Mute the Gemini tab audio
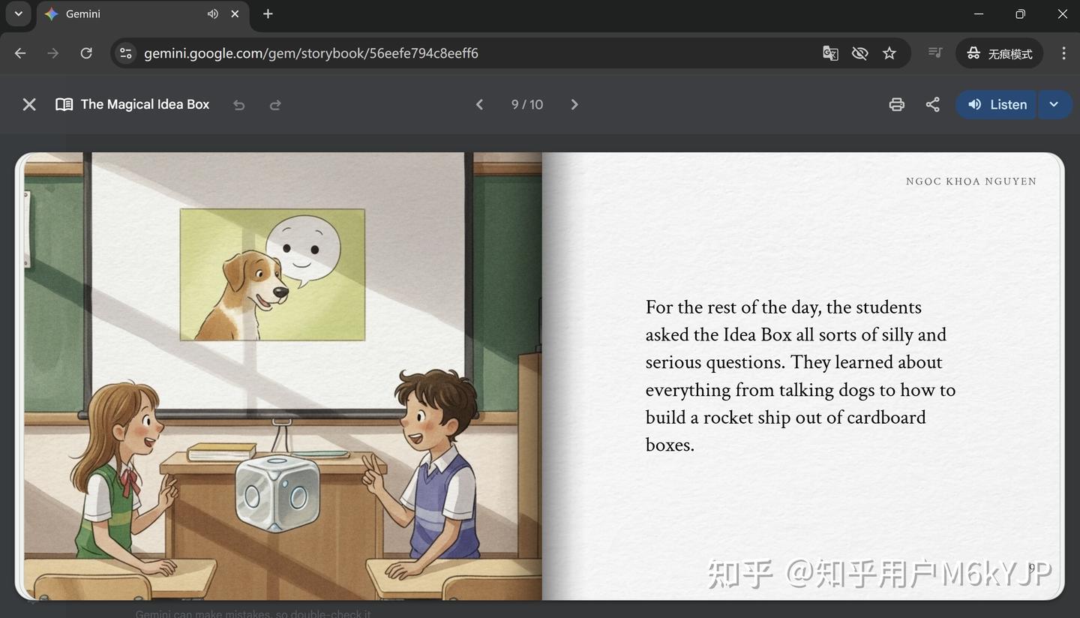Viewport: 1080px width, 618px height. tap(213, 14)
